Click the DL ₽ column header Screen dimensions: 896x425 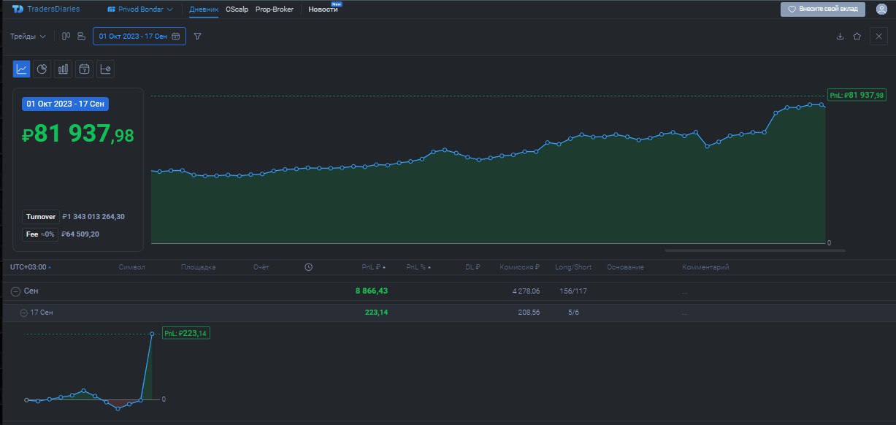(472, 267)
